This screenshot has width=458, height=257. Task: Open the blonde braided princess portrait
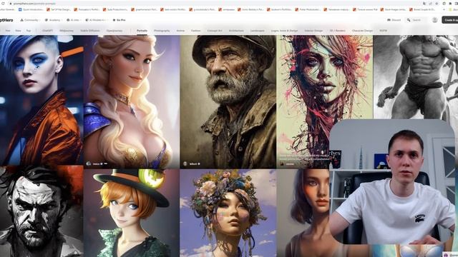[x=132, y=101]
